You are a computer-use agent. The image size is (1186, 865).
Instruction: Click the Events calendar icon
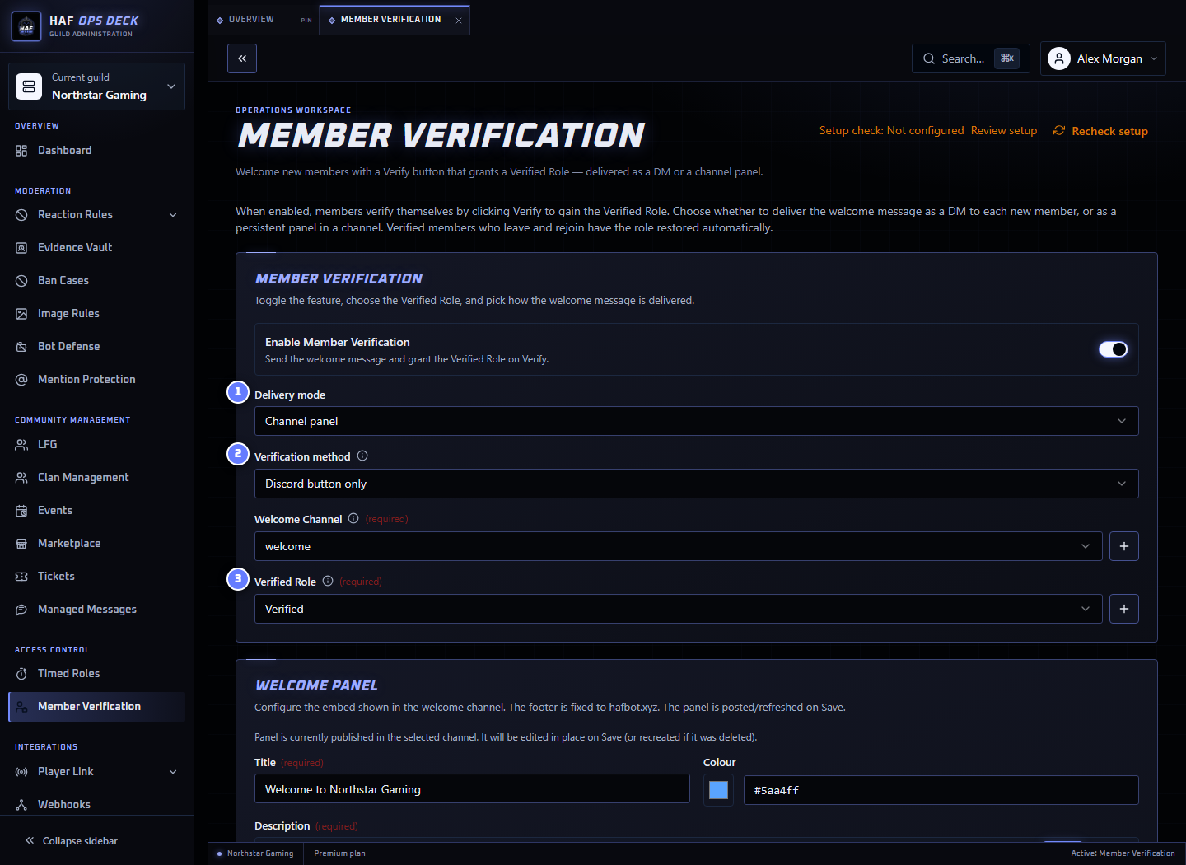coord(21,511)
